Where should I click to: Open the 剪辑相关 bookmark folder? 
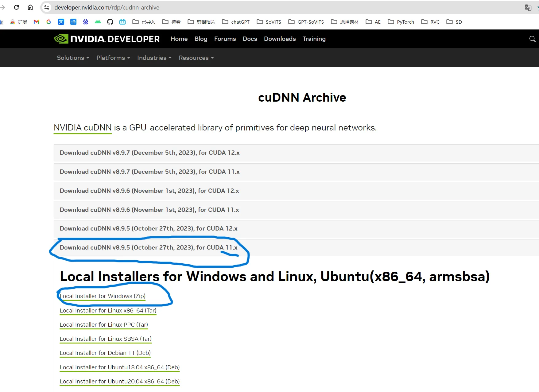coord(201,22)
